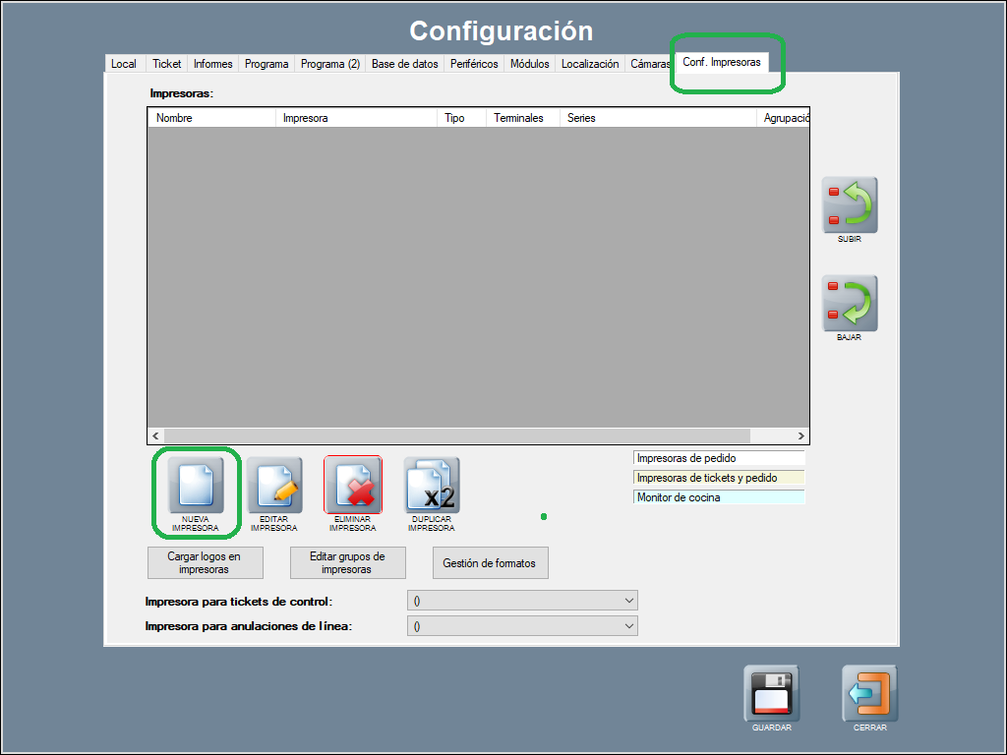Open the tickets de control printer dropdown
This screenshot has width=1007, height=755.
pos(522,601)
